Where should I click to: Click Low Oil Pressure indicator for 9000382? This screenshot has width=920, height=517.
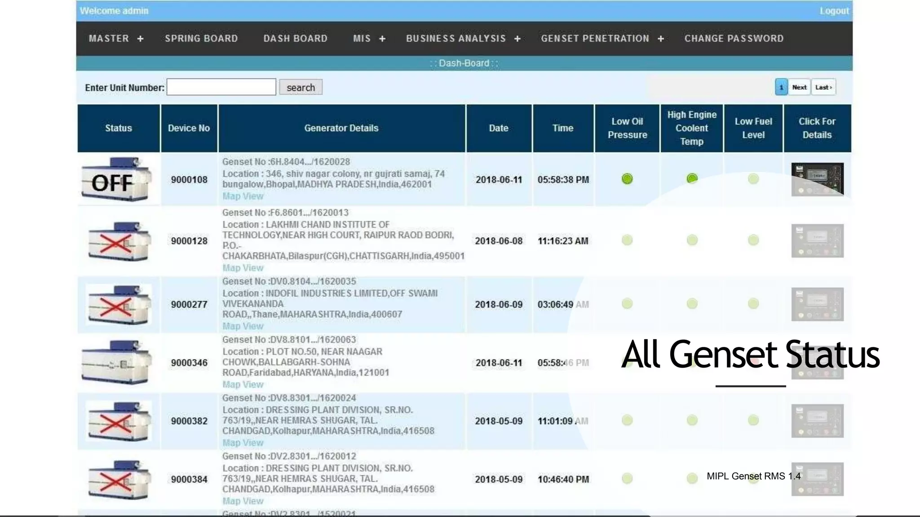[627, 421]
